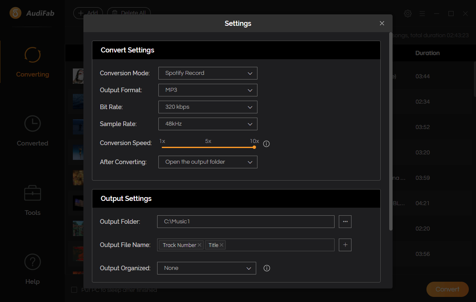Remove the Track Number tag
The image size is (476, 302).
click(199, 245)
